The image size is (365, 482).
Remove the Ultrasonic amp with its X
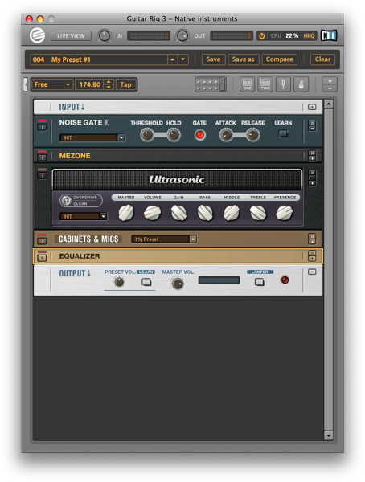pos(312,173)
